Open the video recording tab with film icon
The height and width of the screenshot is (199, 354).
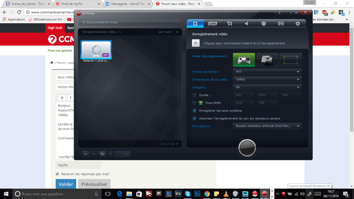click(195, 24)
